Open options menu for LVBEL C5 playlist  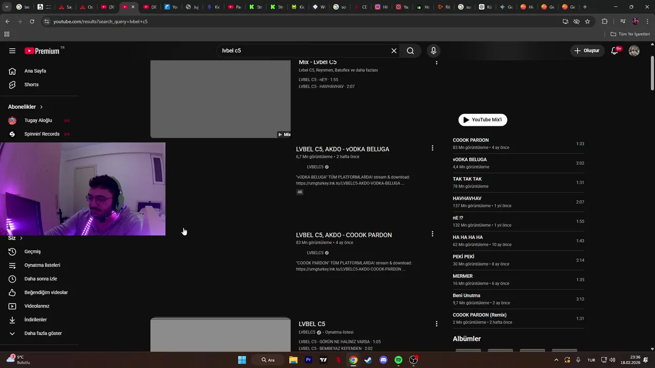[x=436, y=324]
